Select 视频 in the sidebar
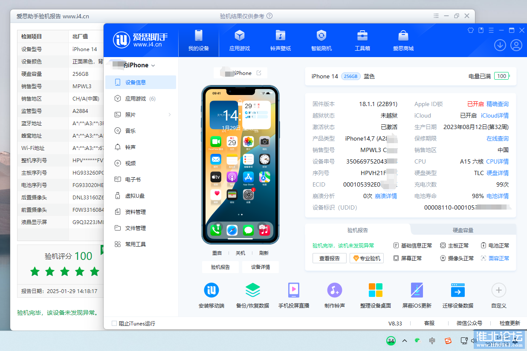The image size is (527, 351). [141, 163]
